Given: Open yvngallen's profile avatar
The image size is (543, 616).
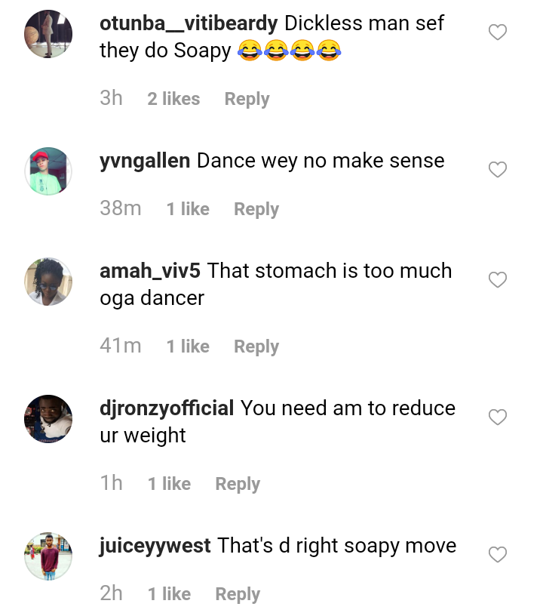Looking at the screenshot, I should [48, 171].
